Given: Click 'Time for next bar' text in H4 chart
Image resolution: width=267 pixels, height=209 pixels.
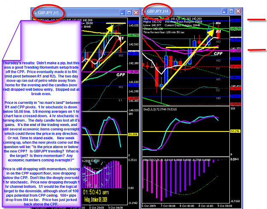Looking at the screenshot, I should [164, 32].
